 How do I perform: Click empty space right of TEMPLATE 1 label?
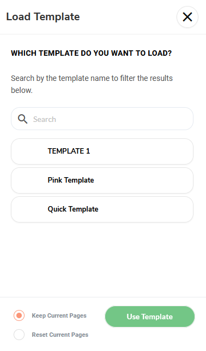tap(141, 151)
